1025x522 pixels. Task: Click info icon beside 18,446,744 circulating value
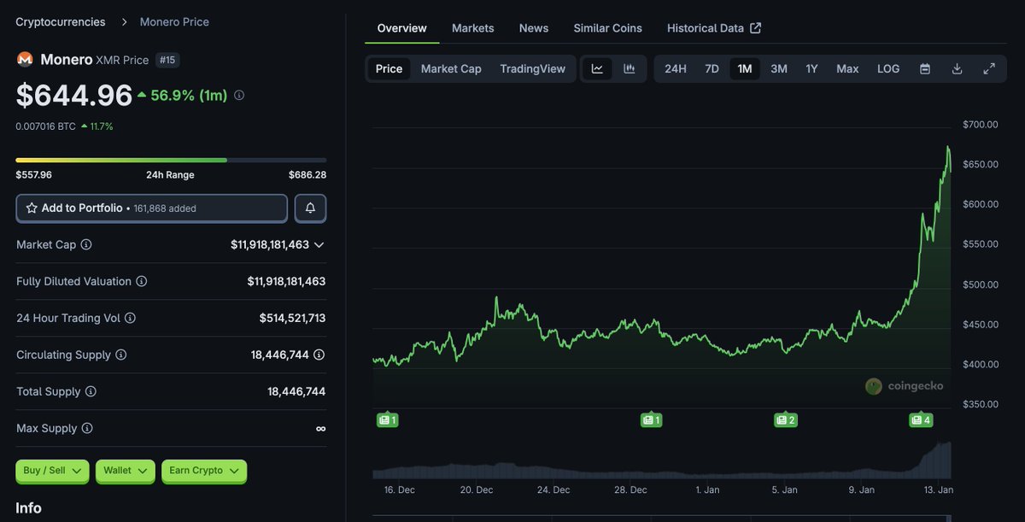319,355
